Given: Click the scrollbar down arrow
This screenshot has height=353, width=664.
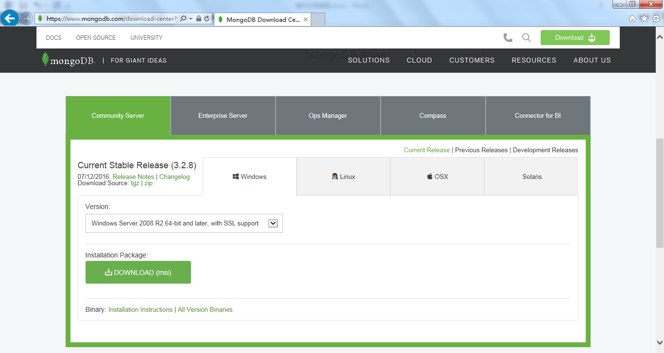Looking at the screenshot, I should [x=660, y=342].
